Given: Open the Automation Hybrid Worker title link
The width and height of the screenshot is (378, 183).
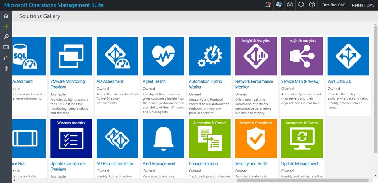Looking at the screenshot, I should tap(205, 84).
